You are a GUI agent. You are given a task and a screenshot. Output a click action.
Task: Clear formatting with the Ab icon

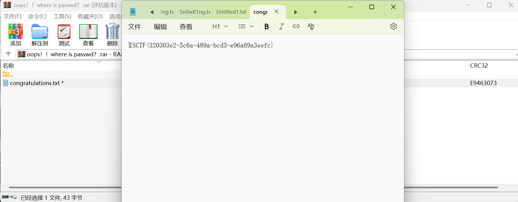point(311,26)
